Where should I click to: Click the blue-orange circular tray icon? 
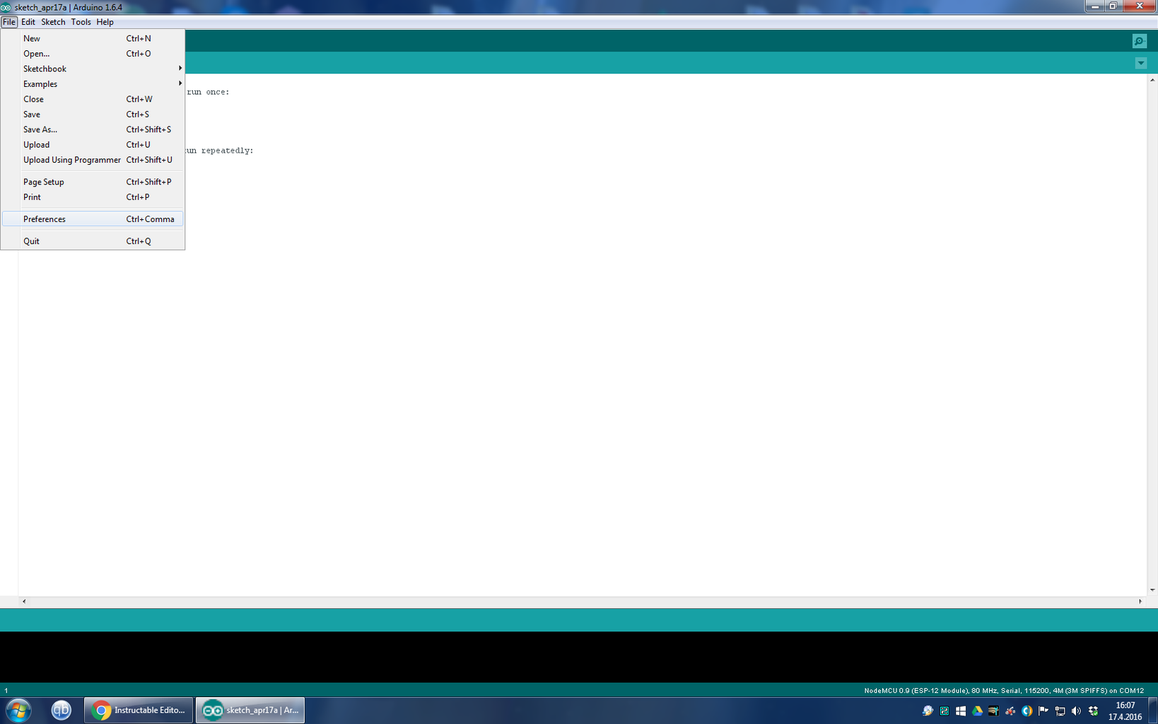(x=1027, y=711)
